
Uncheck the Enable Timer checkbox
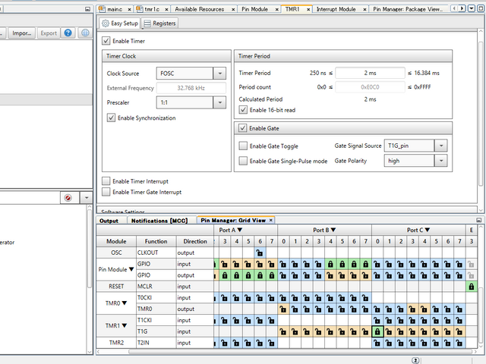tap(106, 41)
